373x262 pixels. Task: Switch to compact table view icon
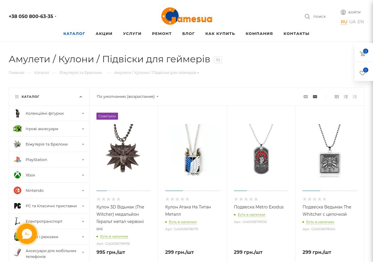[x=355, y=97]
